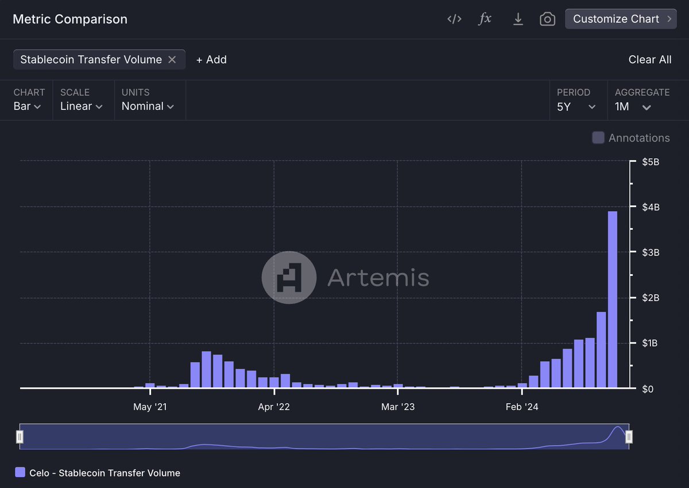The image size is (689, 488).
Task: Enable the Annotations checkbox
Action: (598, 138)
